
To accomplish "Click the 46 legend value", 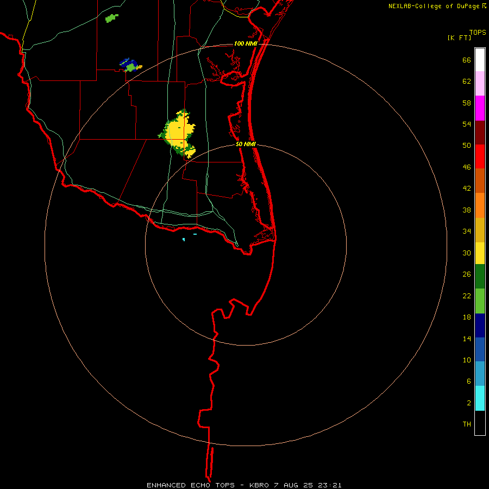I will click(467, 167).
